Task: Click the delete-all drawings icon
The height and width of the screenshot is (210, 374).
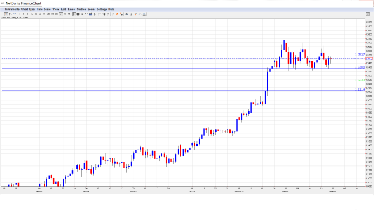Action: click(x=121, y=14)
